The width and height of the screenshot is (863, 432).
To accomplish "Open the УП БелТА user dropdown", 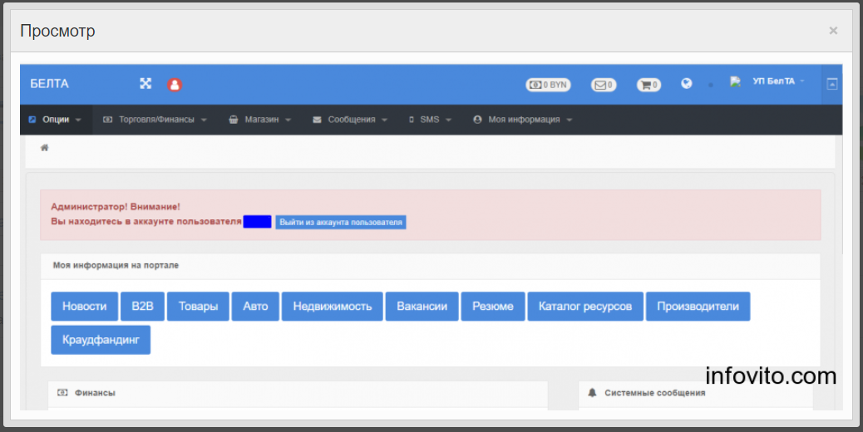I will click(x=778, y=81).
